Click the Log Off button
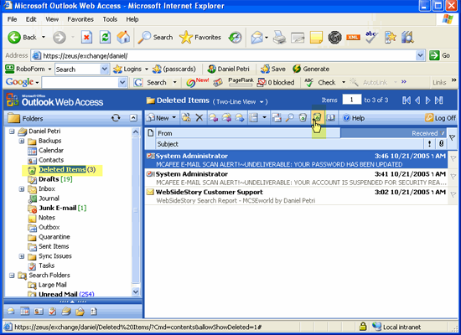Viewport: 461px width, 335px height. point(440,118)
